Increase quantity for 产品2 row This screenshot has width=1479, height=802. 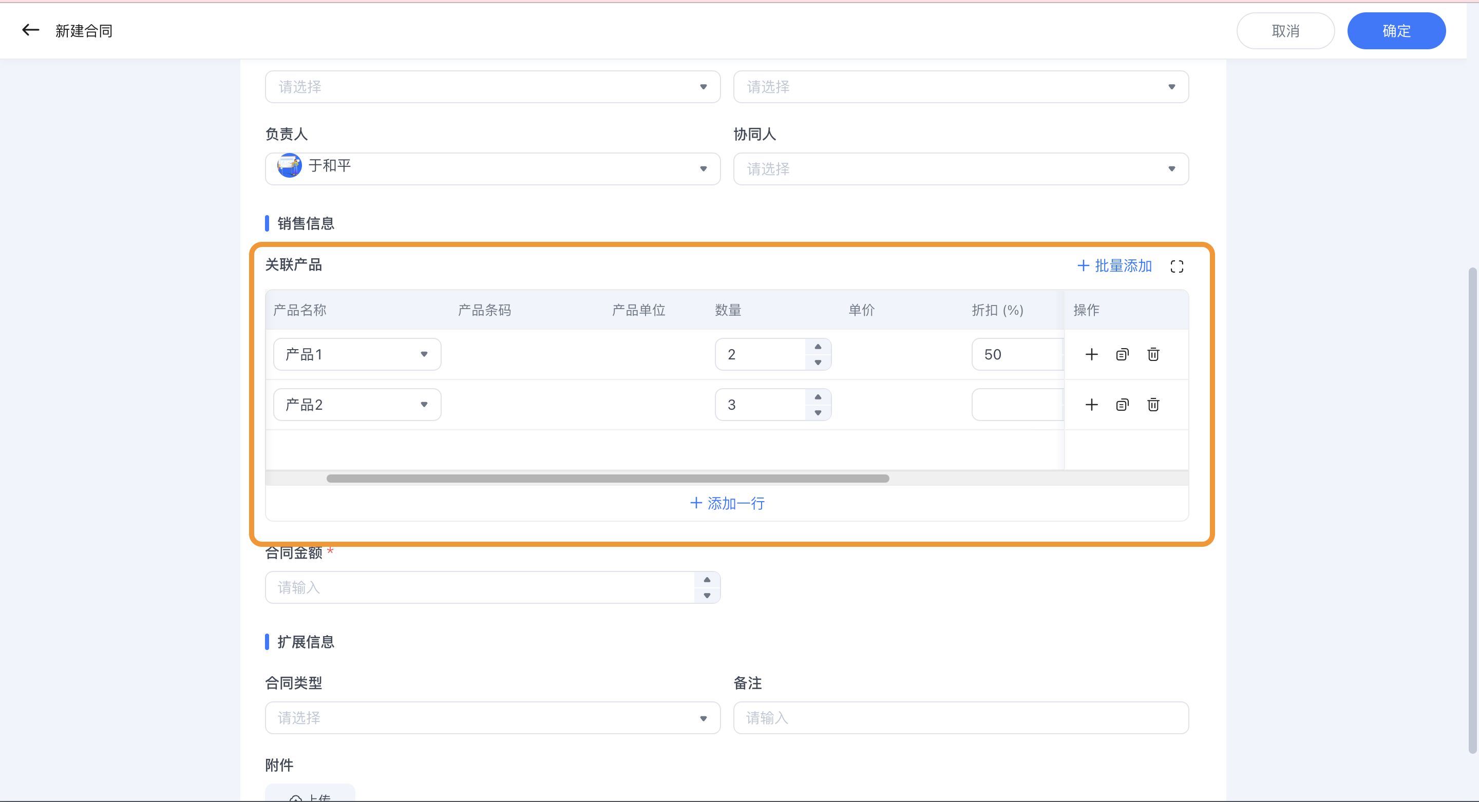(x=818, y=397)
